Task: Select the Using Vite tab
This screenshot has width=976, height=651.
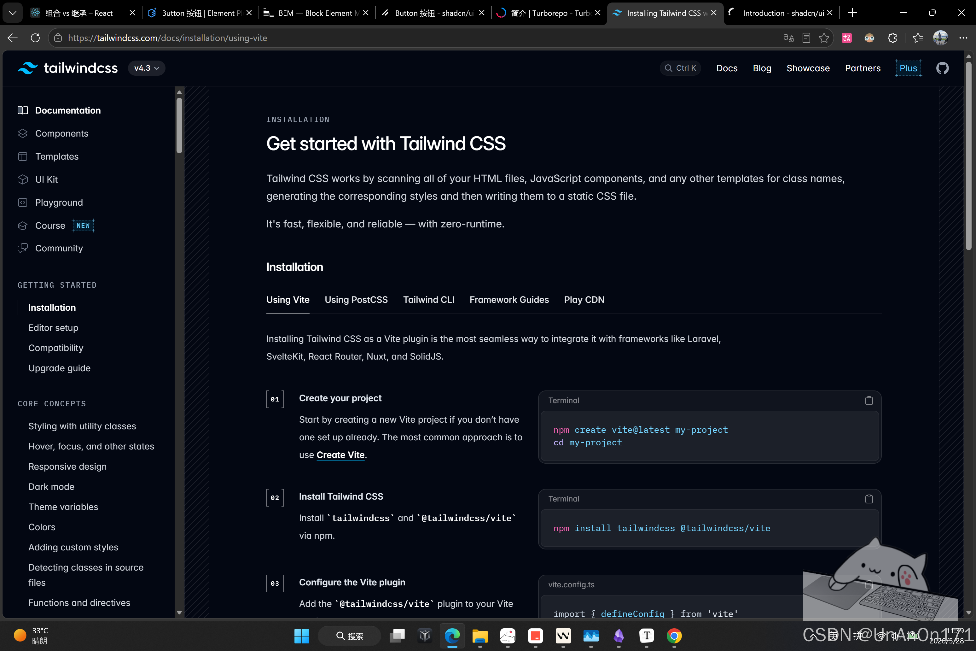Action: click(288, 300)
